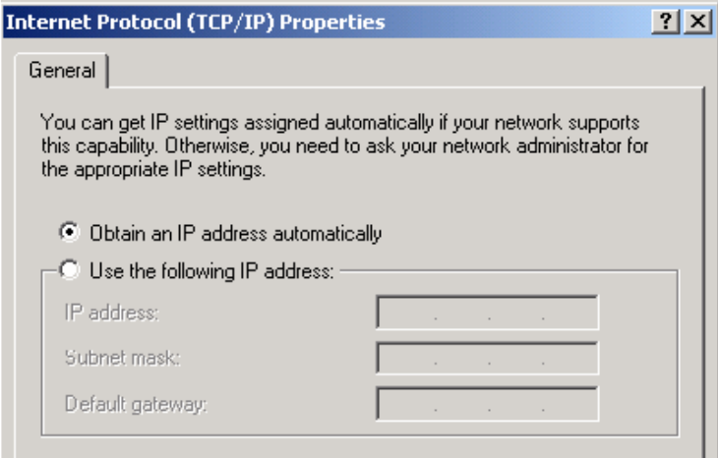This screenshot has width=718, height=458.
Task: Click first octet of Subnet mask field
Action: (x=406, y=359)
